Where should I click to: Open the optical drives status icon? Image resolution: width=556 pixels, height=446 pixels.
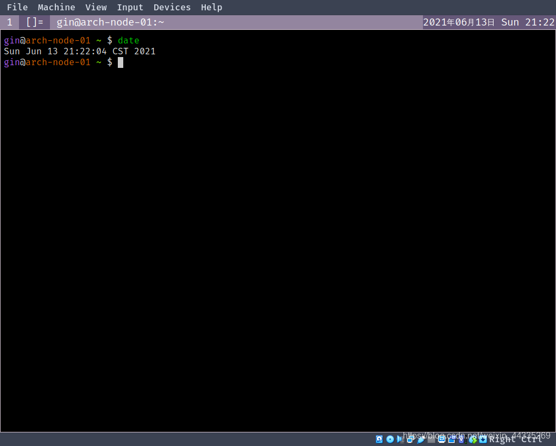[390, 439]
